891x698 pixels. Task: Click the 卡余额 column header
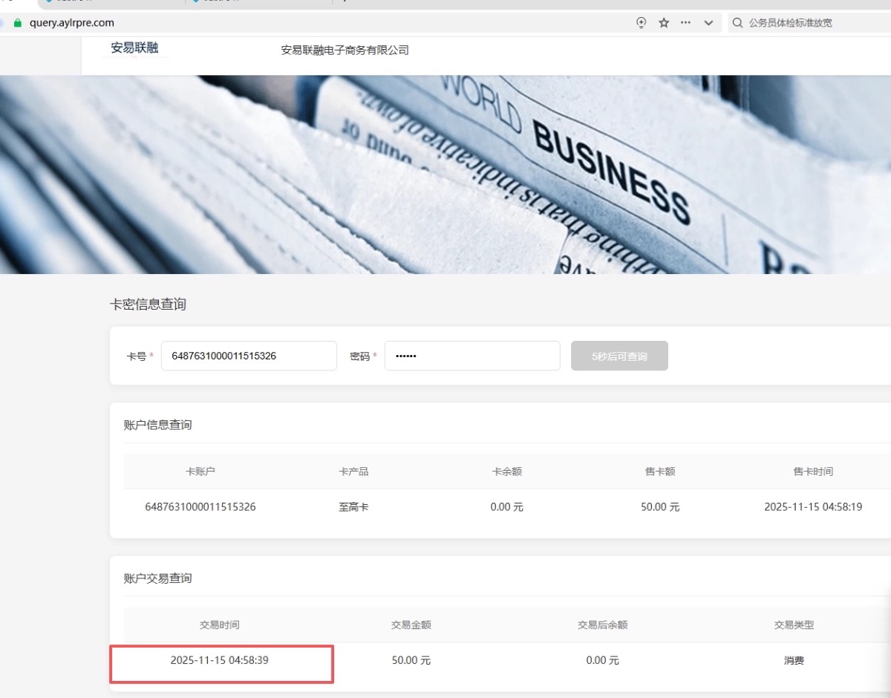click(507, 472)
